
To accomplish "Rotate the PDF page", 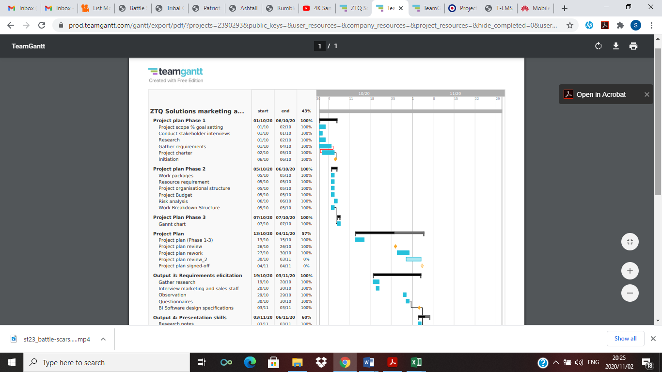I will pos(598,46).
